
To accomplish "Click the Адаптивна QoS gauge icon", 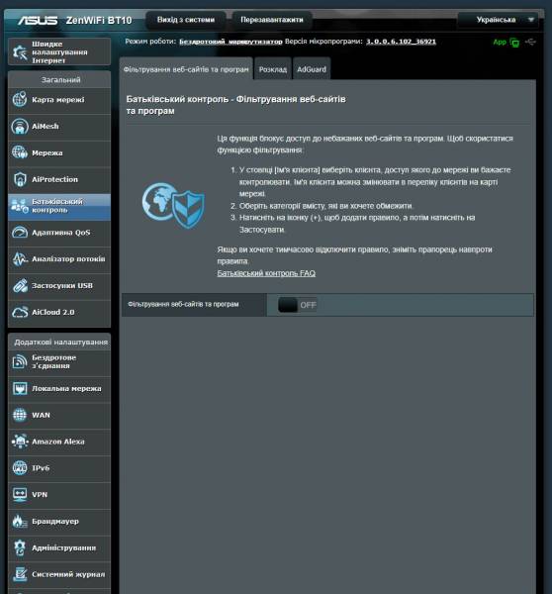I will click(x=20, y=233).
